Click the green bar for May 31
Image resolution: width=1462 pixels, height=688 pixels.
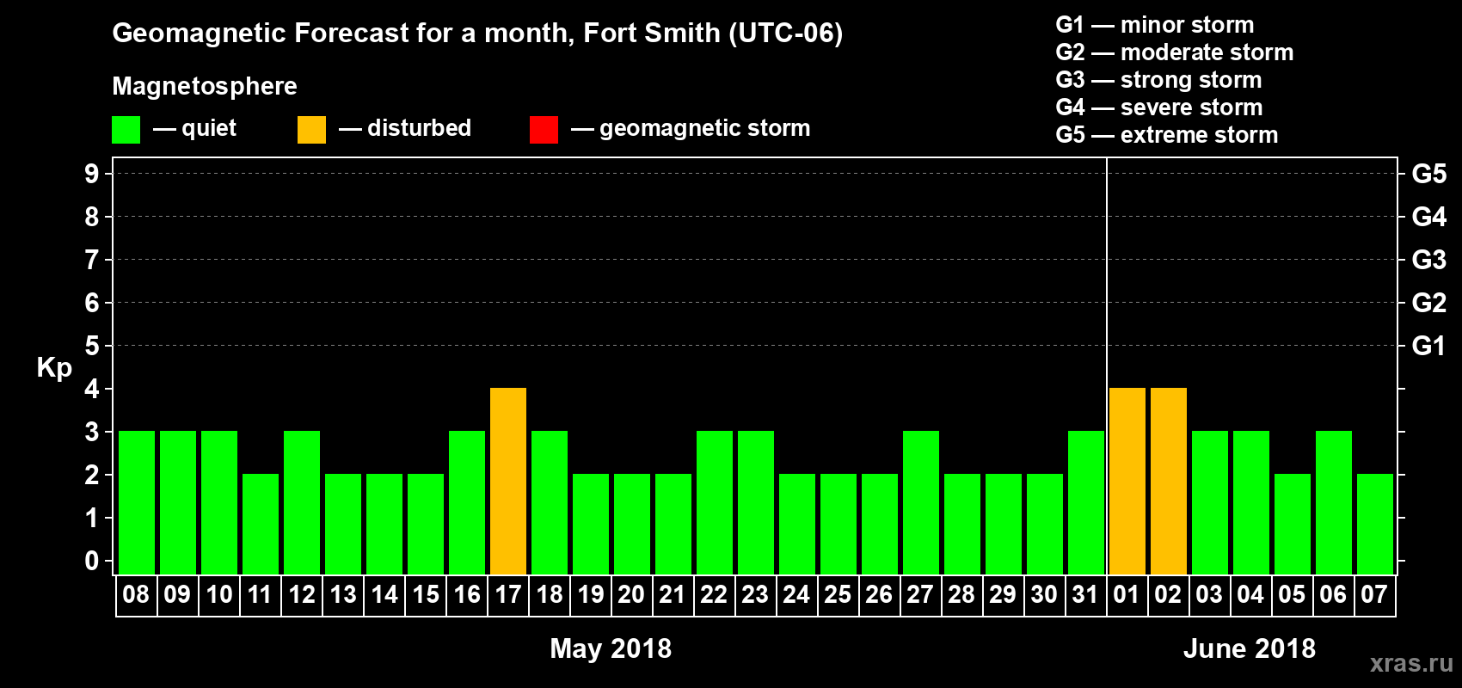click(x=1086, y=503)
